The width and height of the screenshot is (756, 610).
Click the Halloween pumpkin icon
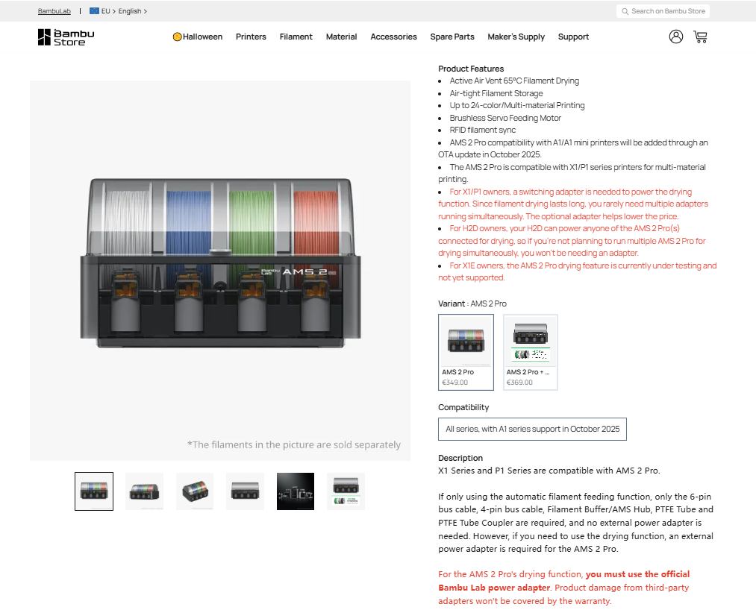(177, 37)
